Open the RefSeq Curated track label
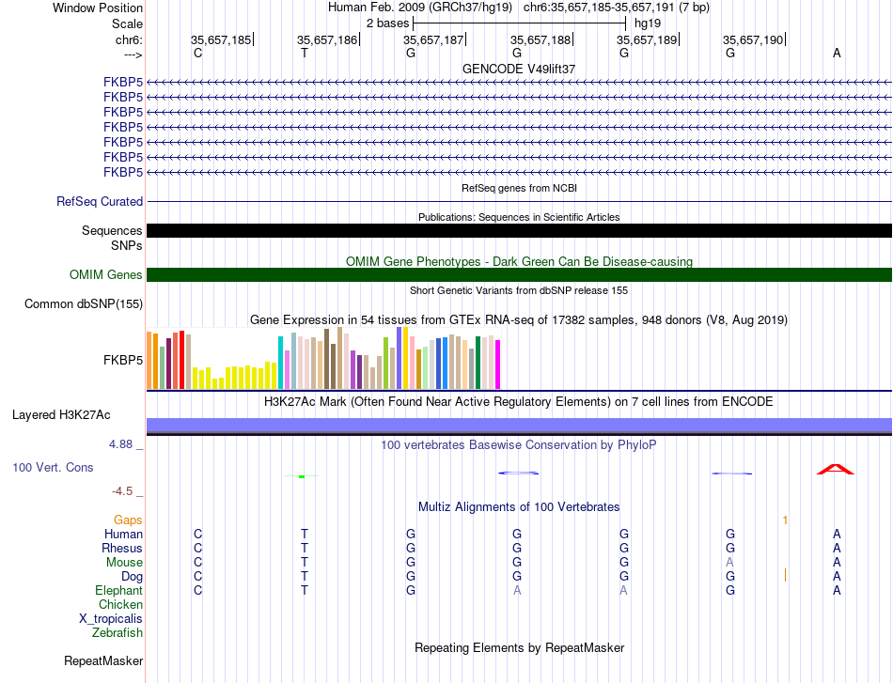This screenshot has width=893, height=683. coord(100,201)
